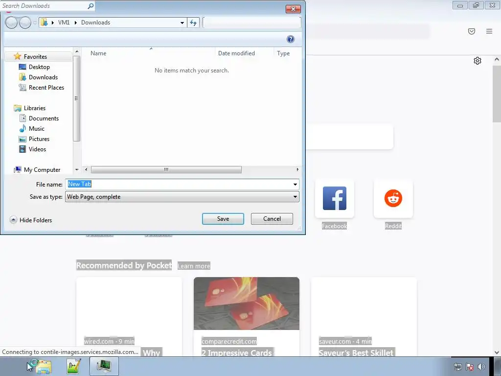Open the notepad editor taskbar icon
This screenshot has width=501, height=376.
[x=74, y=366]
